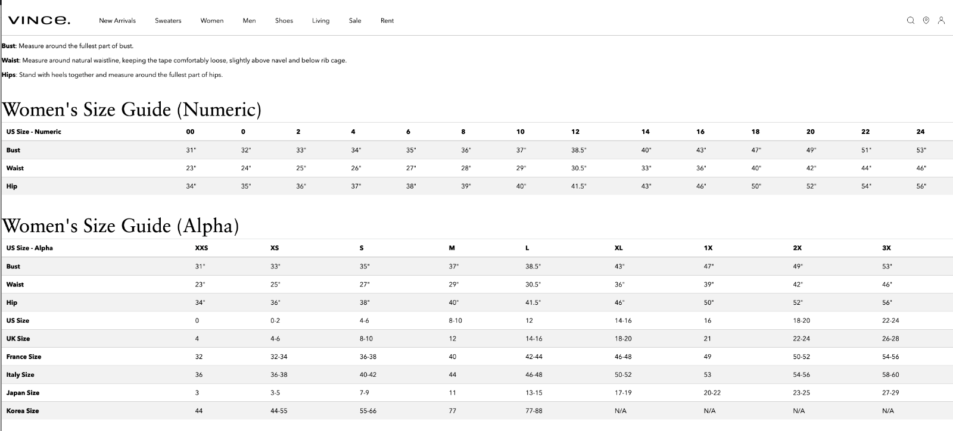Select the 3X column header
This screenshot has width=953, height=431.
[x=886, y=248]
